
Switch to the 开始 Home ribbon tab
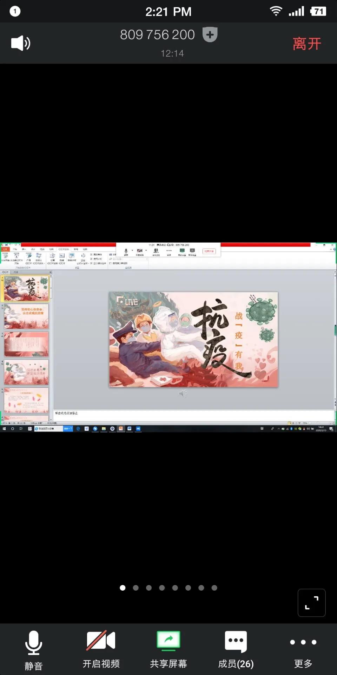coord(15,249)
